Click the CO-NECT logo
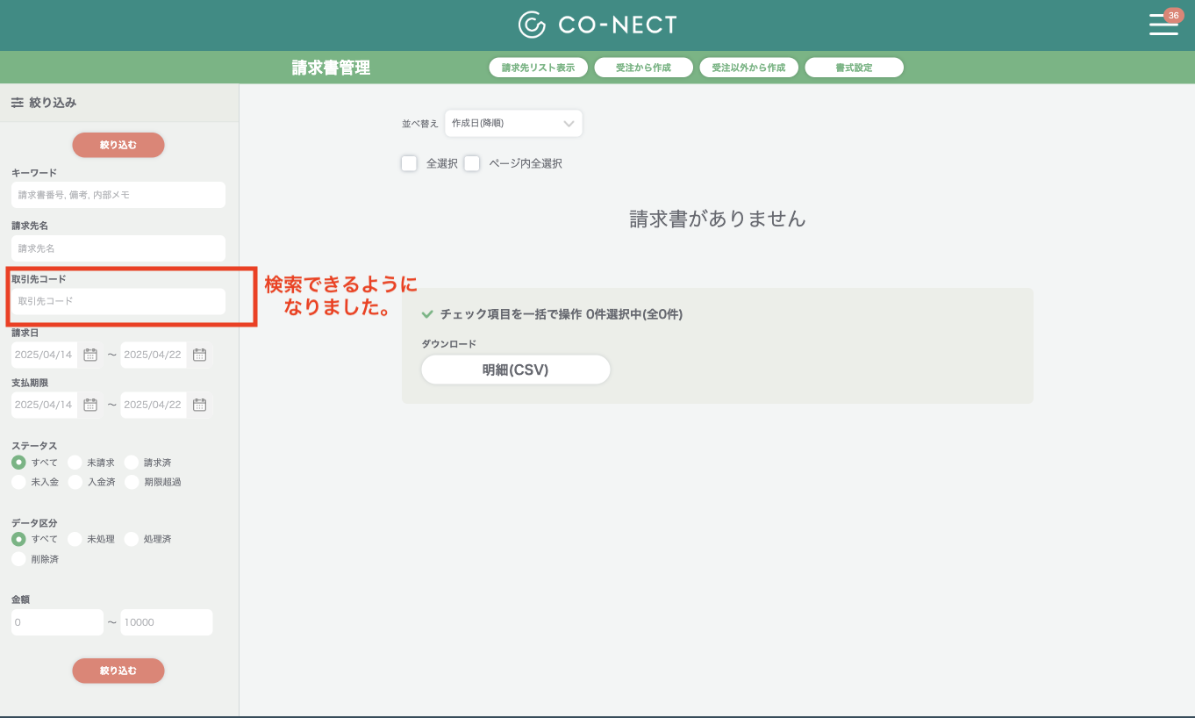Viewport: 1195px width, 718px height. coord(597,25)
